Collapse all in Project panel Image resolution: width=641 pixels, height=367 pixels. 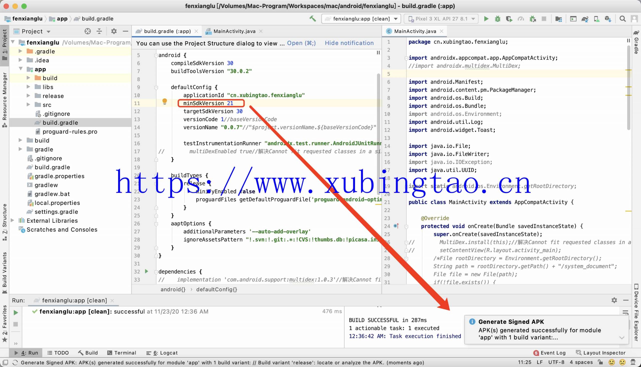point(99,31)
